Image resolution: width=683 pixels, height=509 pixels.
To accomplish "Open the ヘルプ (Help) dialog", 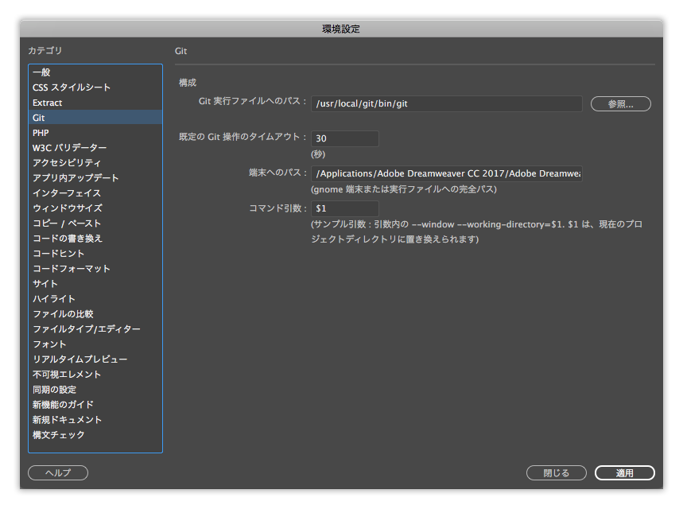I will (x=59, y=472).
